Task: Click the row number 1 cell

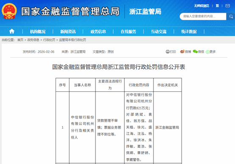Action: tap(62, 127)
